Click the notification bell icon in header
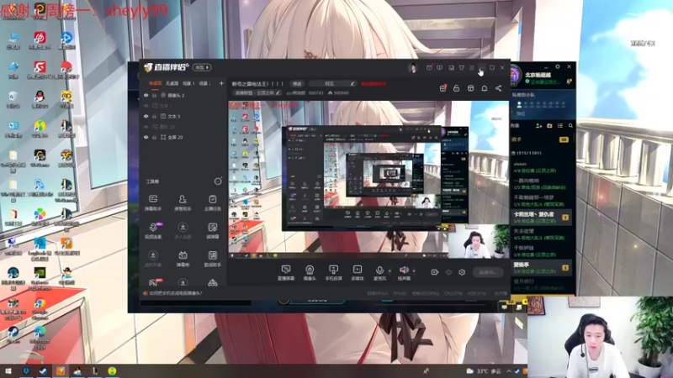This screenshot has height=378, width=673. pos(485,88)
